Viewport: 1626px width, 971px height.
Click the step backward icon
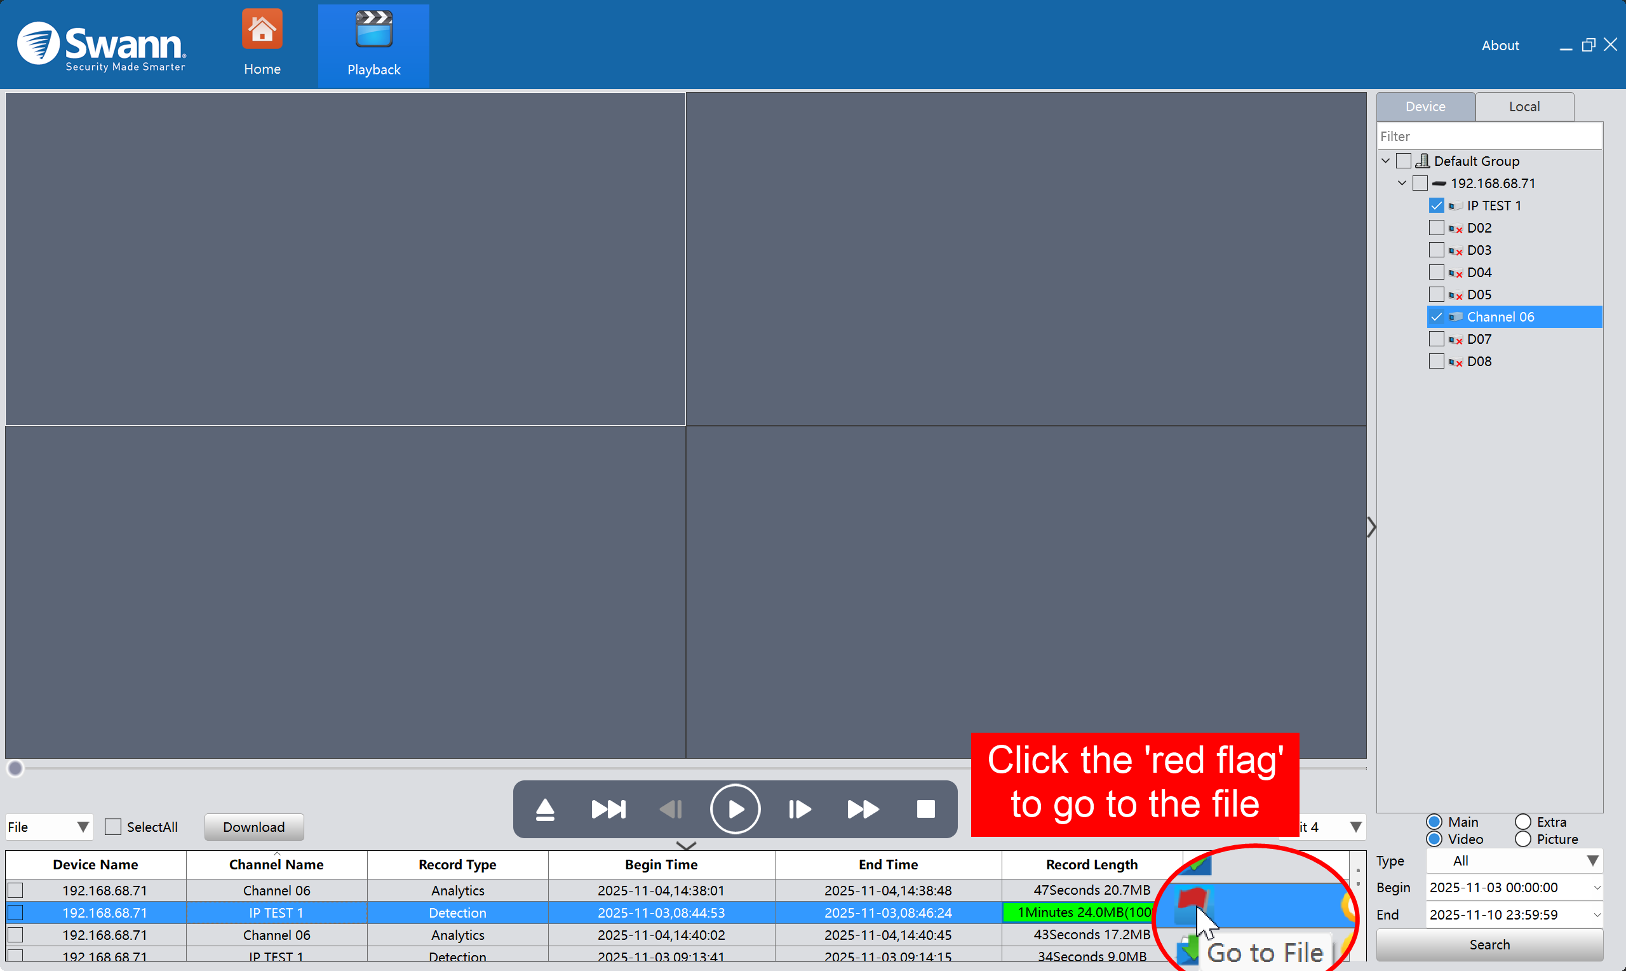tap(671, 810)
